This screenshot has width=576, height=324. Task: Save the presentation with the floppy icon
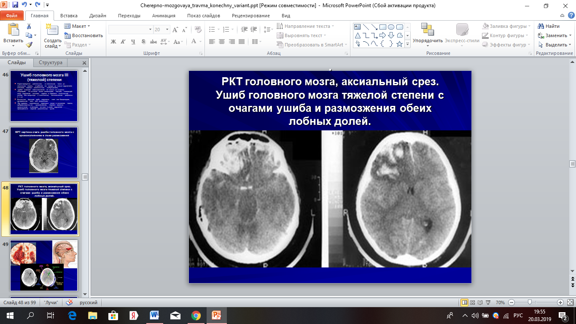(x=15, y=5)
